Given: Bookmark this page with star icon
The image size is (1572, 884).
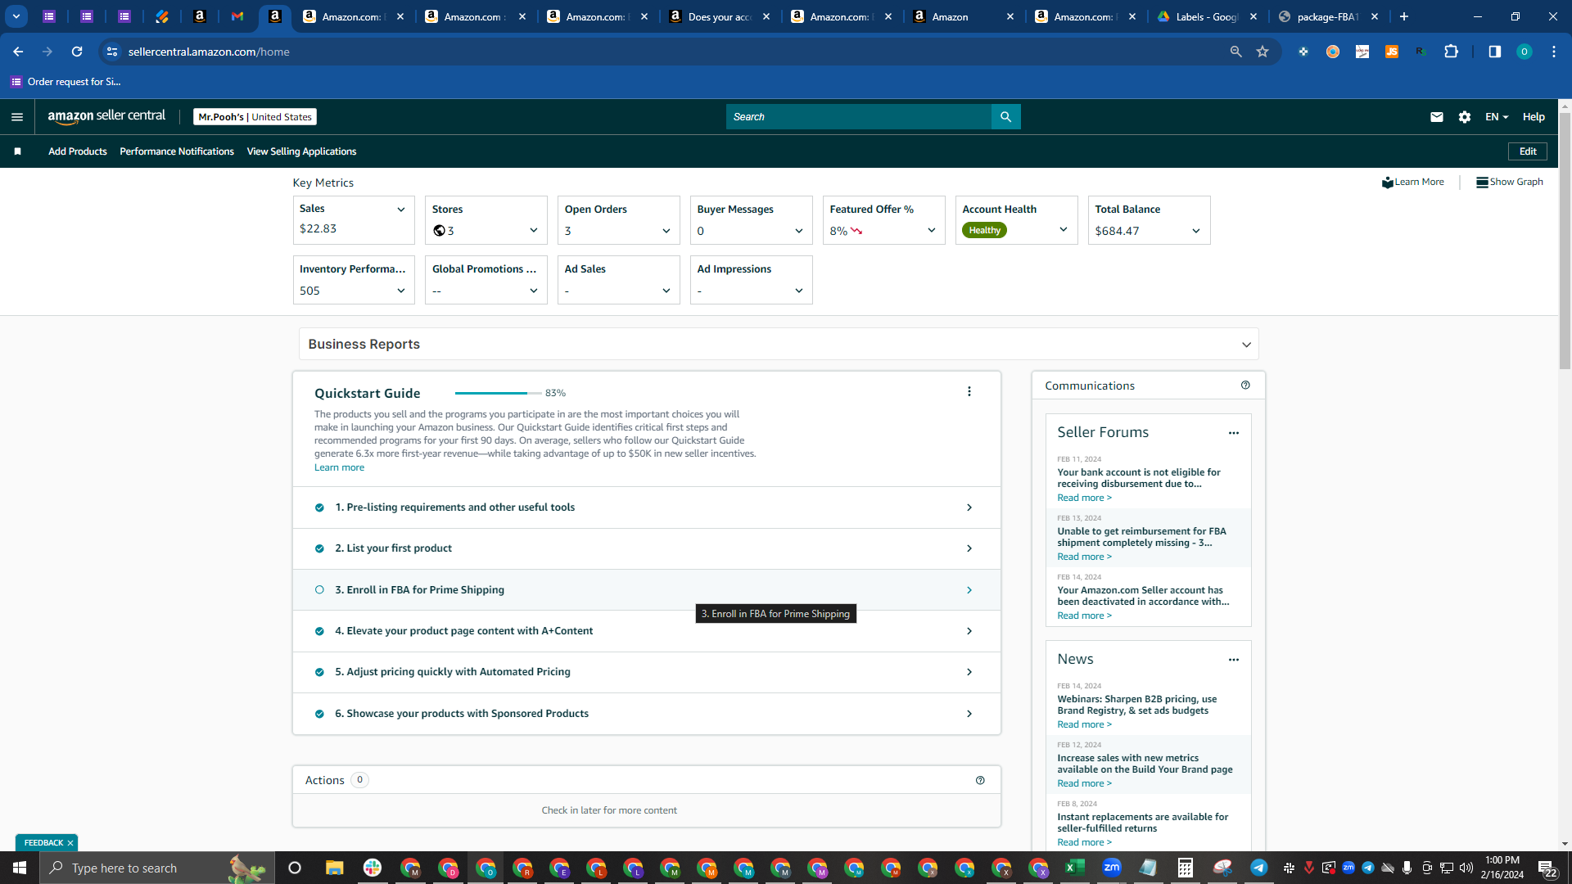Looking at the screenshot, I should tap(1263, 52).
